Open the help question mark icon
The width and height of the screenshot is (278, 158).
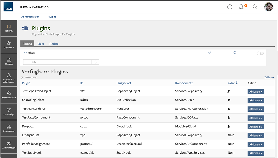(230, 7)
